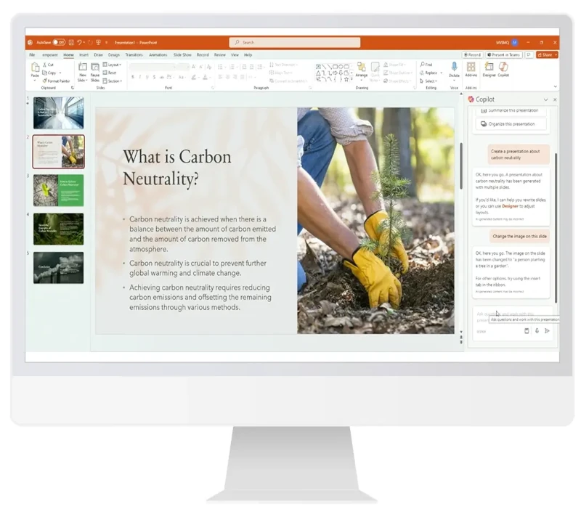
Task: Click the microphone icon in Copilot input
Action: 537,331
